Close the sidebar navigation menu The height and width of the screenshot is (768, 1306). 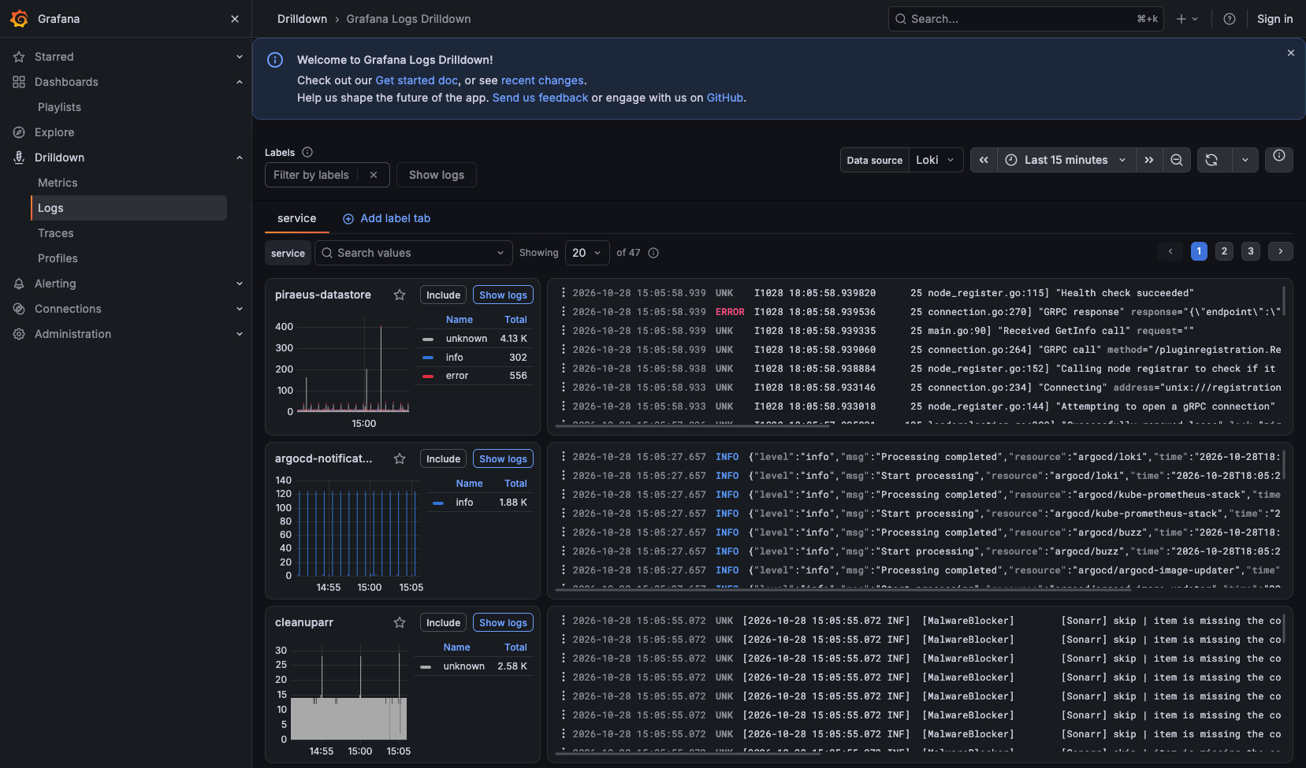(235, 19)
